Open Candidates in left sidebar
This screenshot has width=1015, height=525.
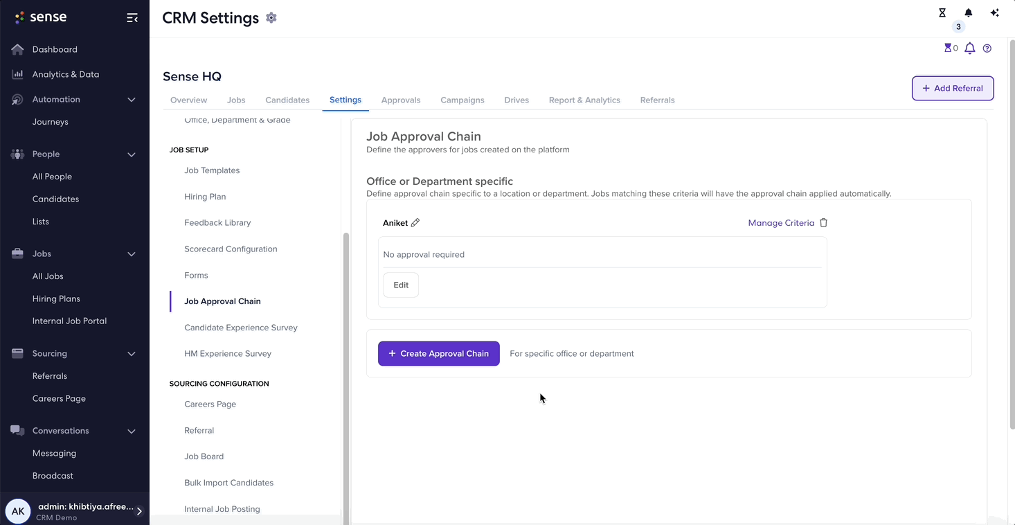pos(55,199)
